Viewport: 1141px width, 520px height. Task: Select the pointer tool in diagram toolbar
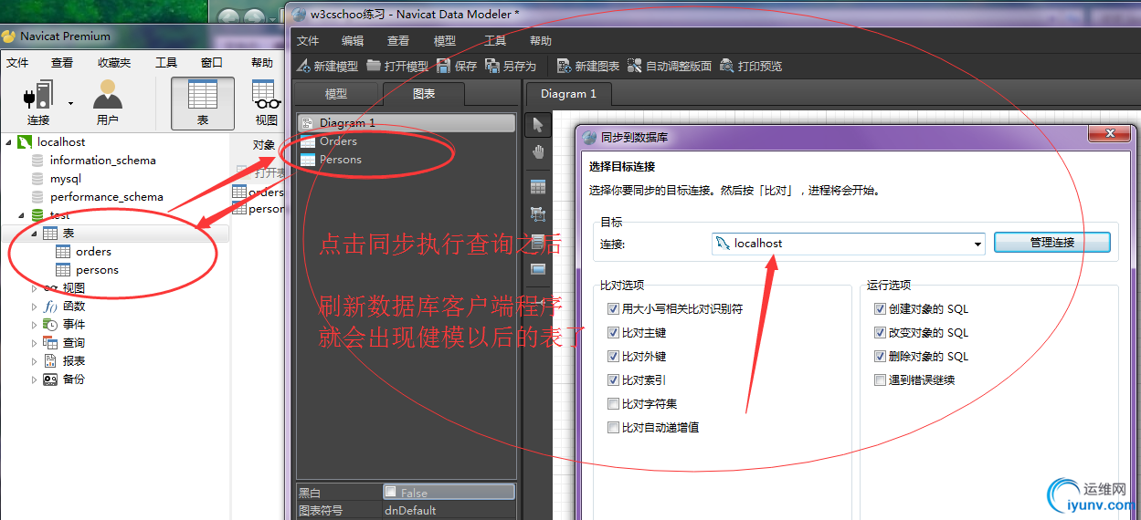538,124
